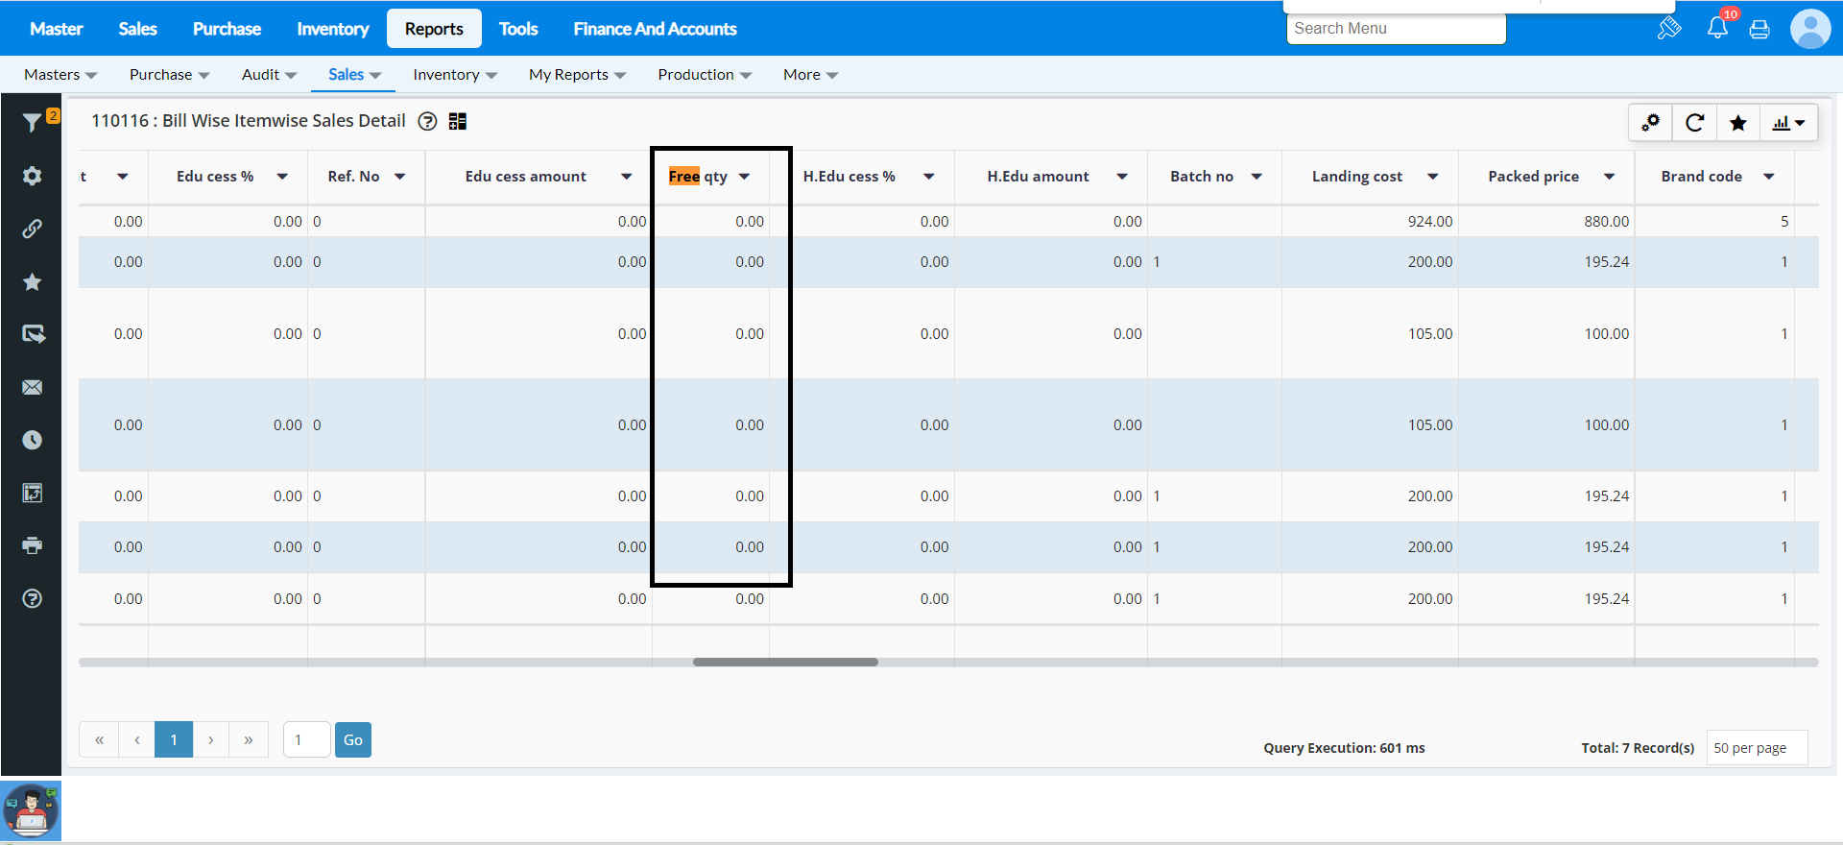Click the help question mark beside report title

point(428,121)
